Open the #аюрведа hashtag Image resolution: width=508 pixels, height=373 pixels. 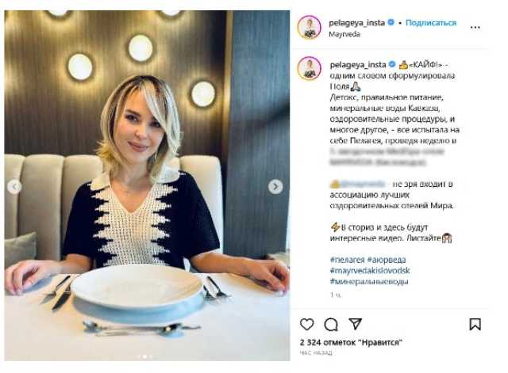pos(387,260)
